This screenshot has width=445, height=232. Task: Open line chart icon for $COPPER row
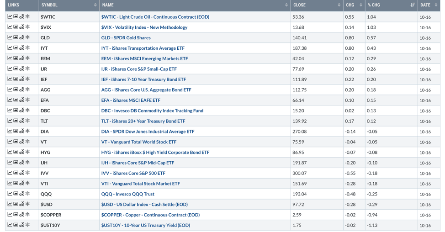[10, 214]
